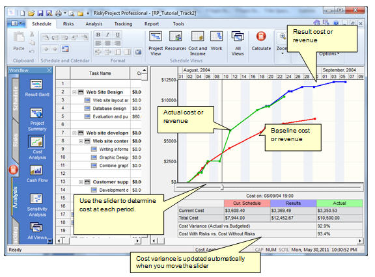Click the New document icon in title bar
This screenshot has width=375, height=277.
coord(22,13)
